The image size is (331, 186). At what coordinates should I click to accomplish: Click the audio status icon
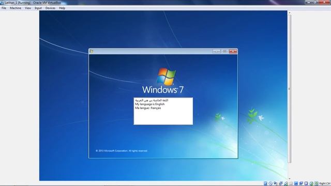click(x=276, y=183)
